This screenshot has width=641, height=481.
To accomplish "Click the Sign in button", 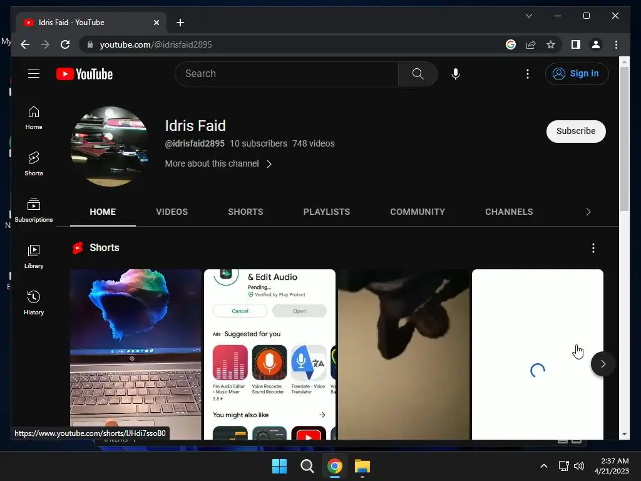I will coord(577,74).
